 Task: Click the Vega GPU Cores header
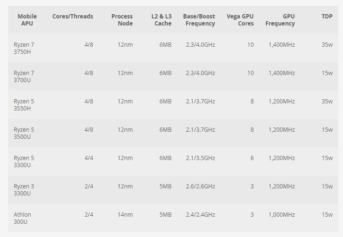240,20
